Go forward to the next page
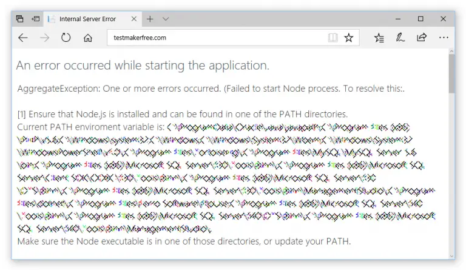This screenshot has height=270, width=466. pyautogui.click(x=44, y=38)
